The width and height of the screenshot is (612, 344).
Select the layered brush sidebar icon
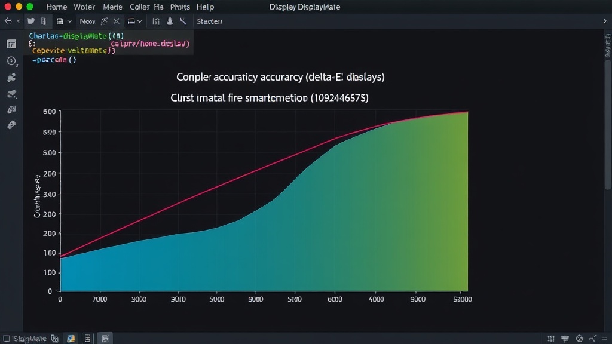[12, 94]
